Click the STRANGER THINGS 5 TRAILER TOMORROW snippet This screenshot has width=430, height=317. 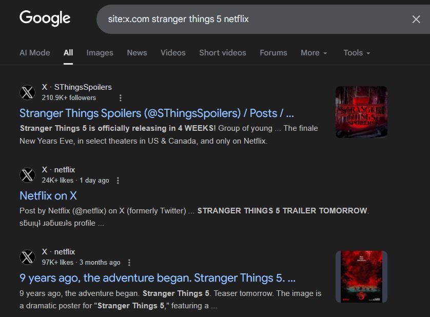(282, 211)
